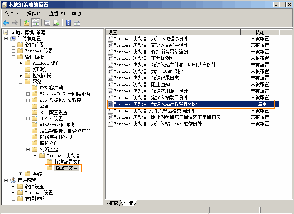Click the Properties toolbar icon
Viewport: 294px width, 214px height.
click(x=47, y=23)
